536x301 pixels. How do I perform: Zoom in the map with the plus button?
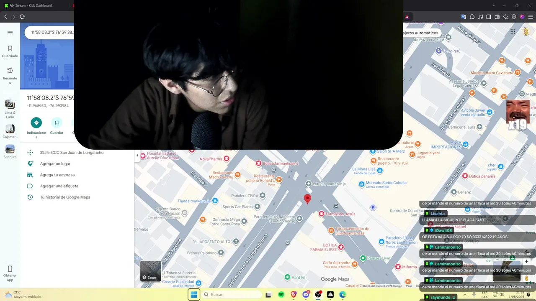[x=526, y=261]
